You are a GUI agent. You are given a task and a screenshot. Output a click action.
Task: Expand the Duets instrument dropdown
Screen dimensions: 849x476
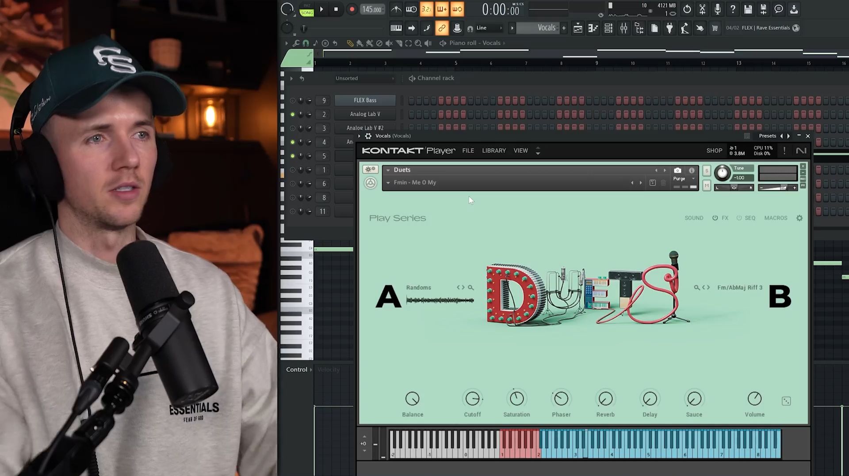pyautogui.click(x=388, y=170)
